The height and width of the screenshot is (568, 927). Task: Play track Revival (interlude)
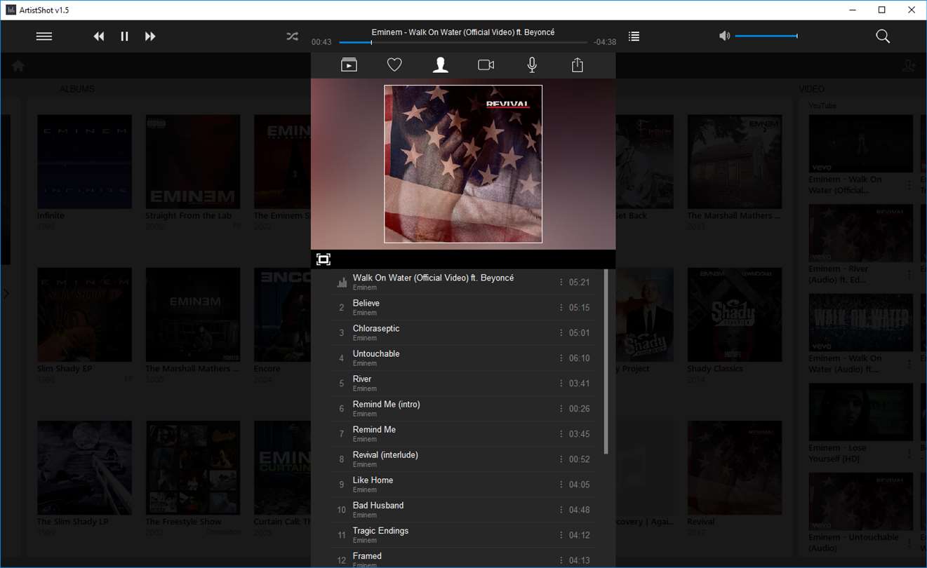coord(462,459)
